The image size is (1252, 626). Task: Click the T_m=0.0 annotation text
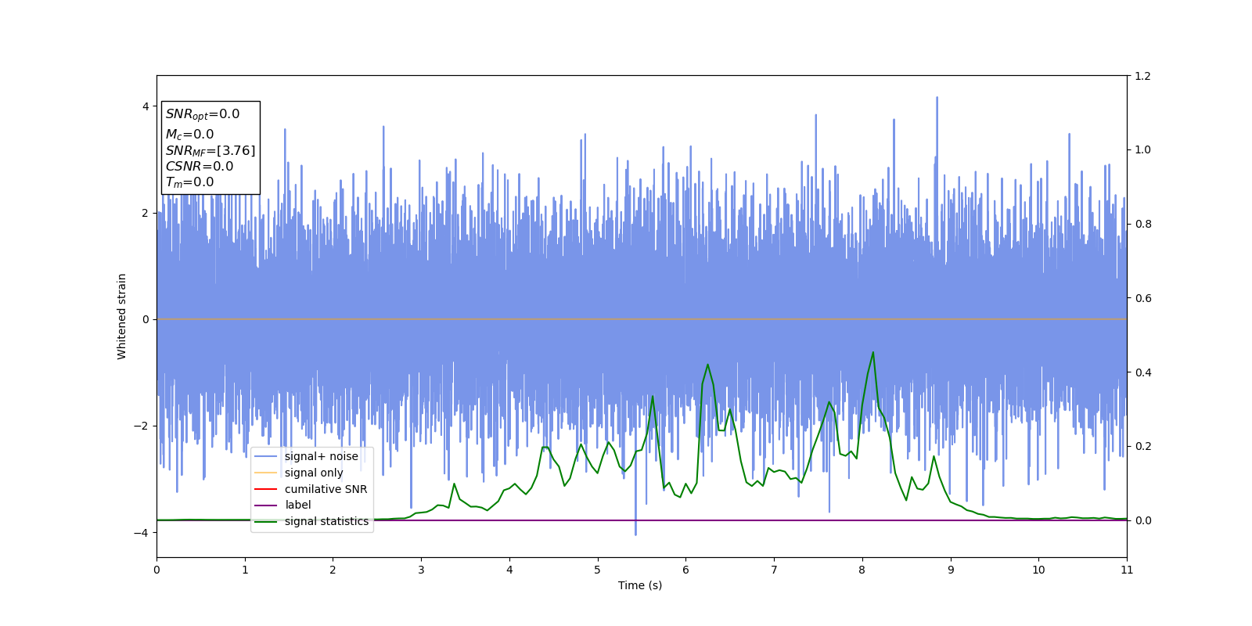[x=189, y=182]
